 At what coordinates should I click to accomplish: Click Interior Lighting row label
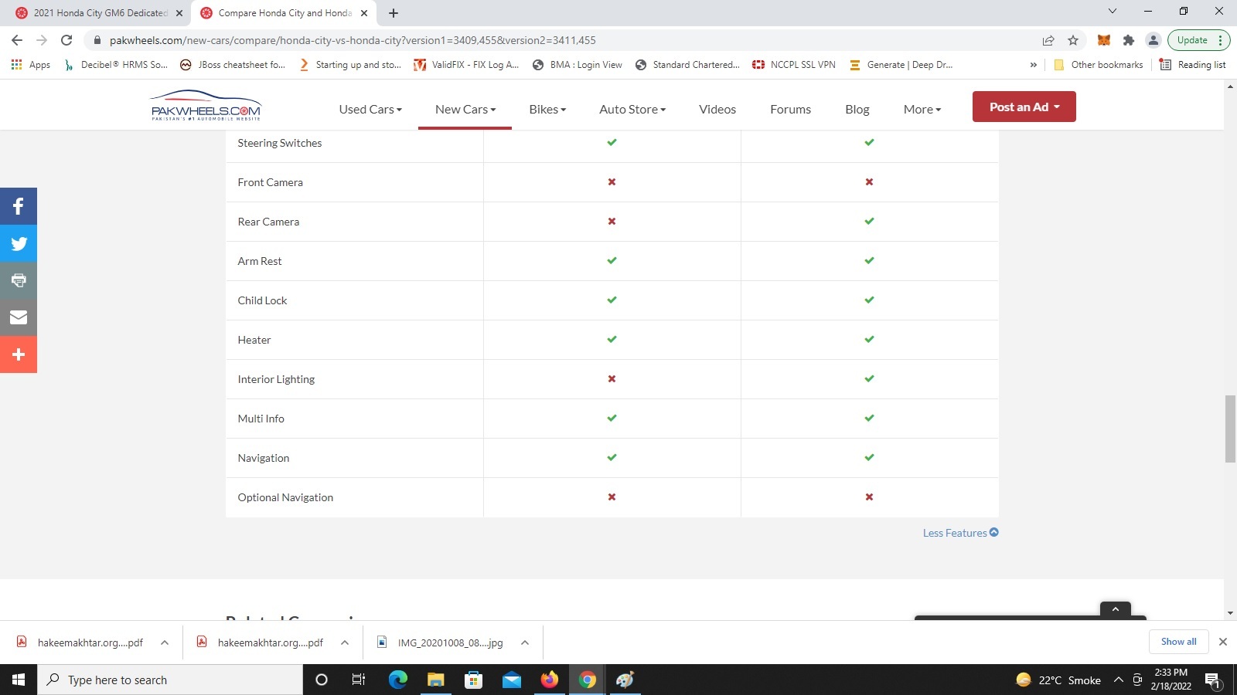276,379
